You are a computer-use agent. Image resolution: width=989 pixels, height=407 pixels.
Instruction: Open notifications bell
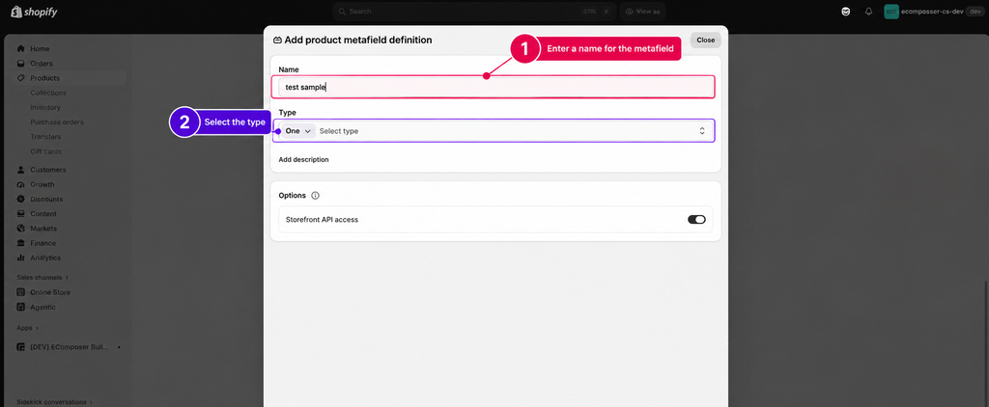coord(869,12)
